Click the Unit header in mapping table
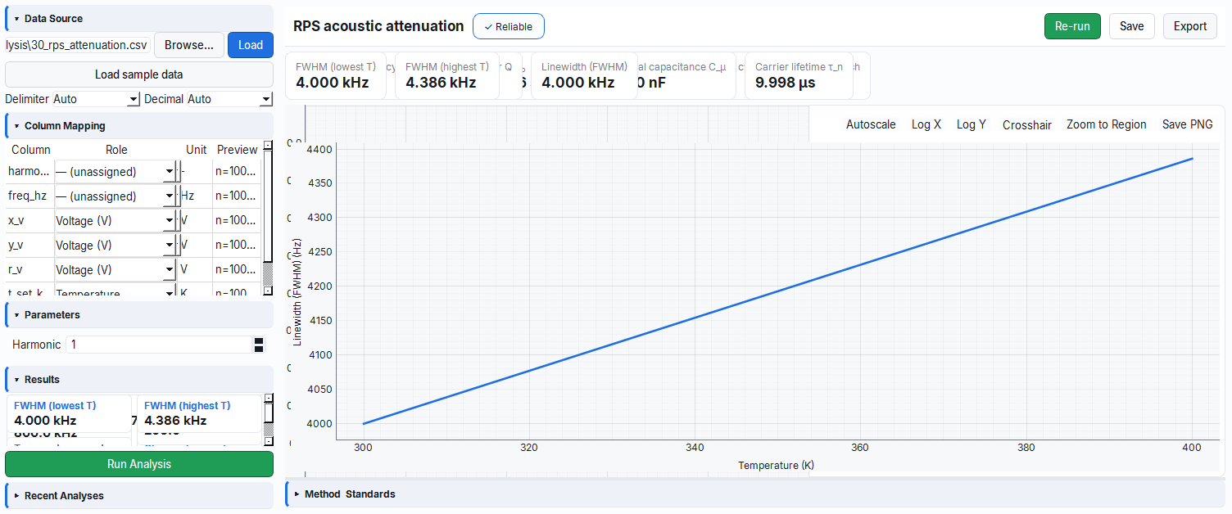 point(196,150)
